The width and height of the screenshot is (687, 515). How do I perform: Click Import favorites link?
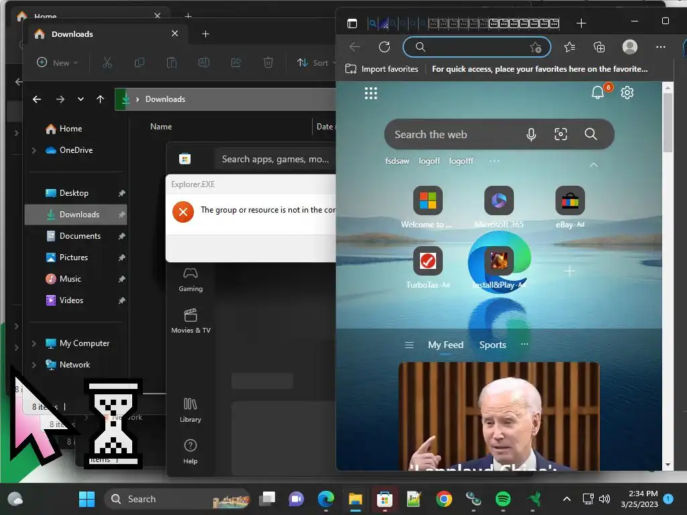(382, 69)
